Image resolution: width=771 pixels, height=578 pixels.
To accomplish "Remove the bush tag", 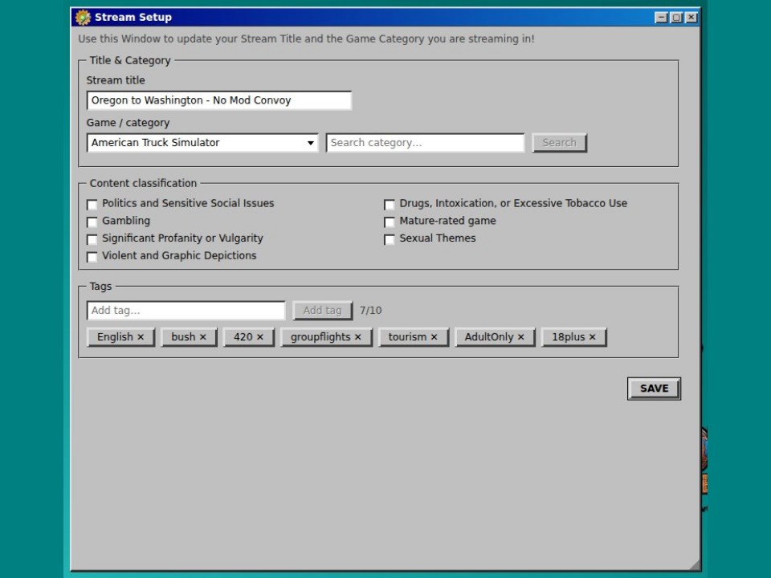I will click(x=202, y=337).
